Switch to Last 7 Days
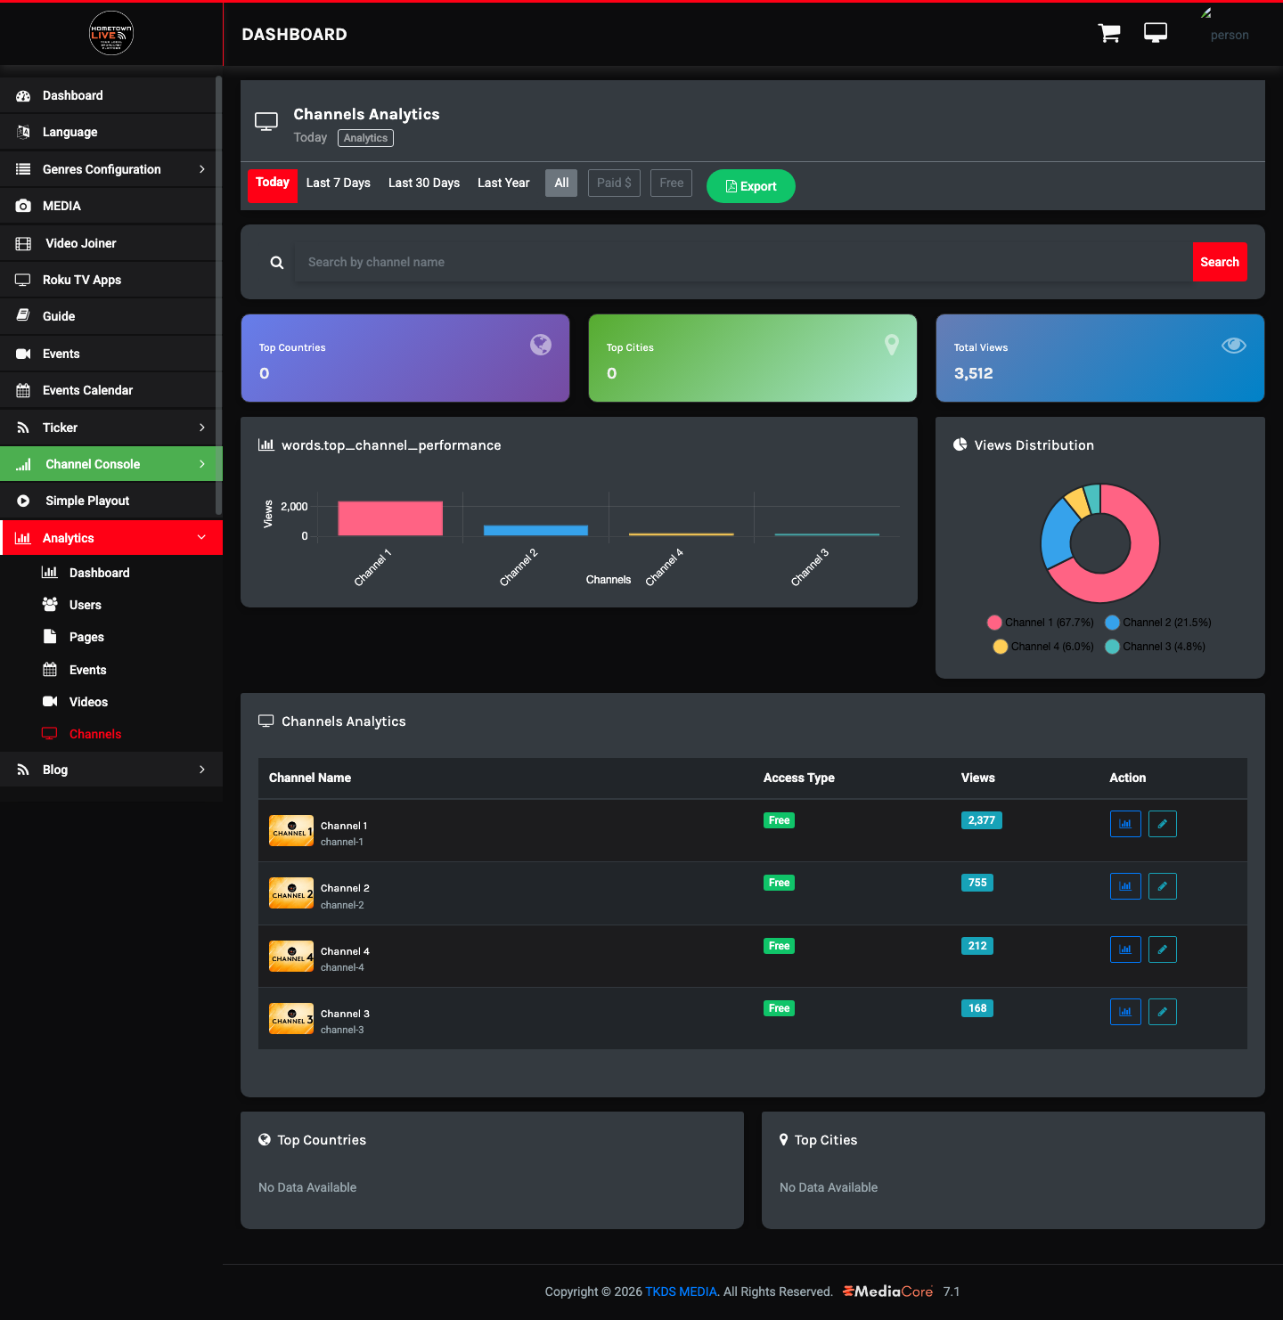Screen dimensions: 1283x1320 point(339,183)
